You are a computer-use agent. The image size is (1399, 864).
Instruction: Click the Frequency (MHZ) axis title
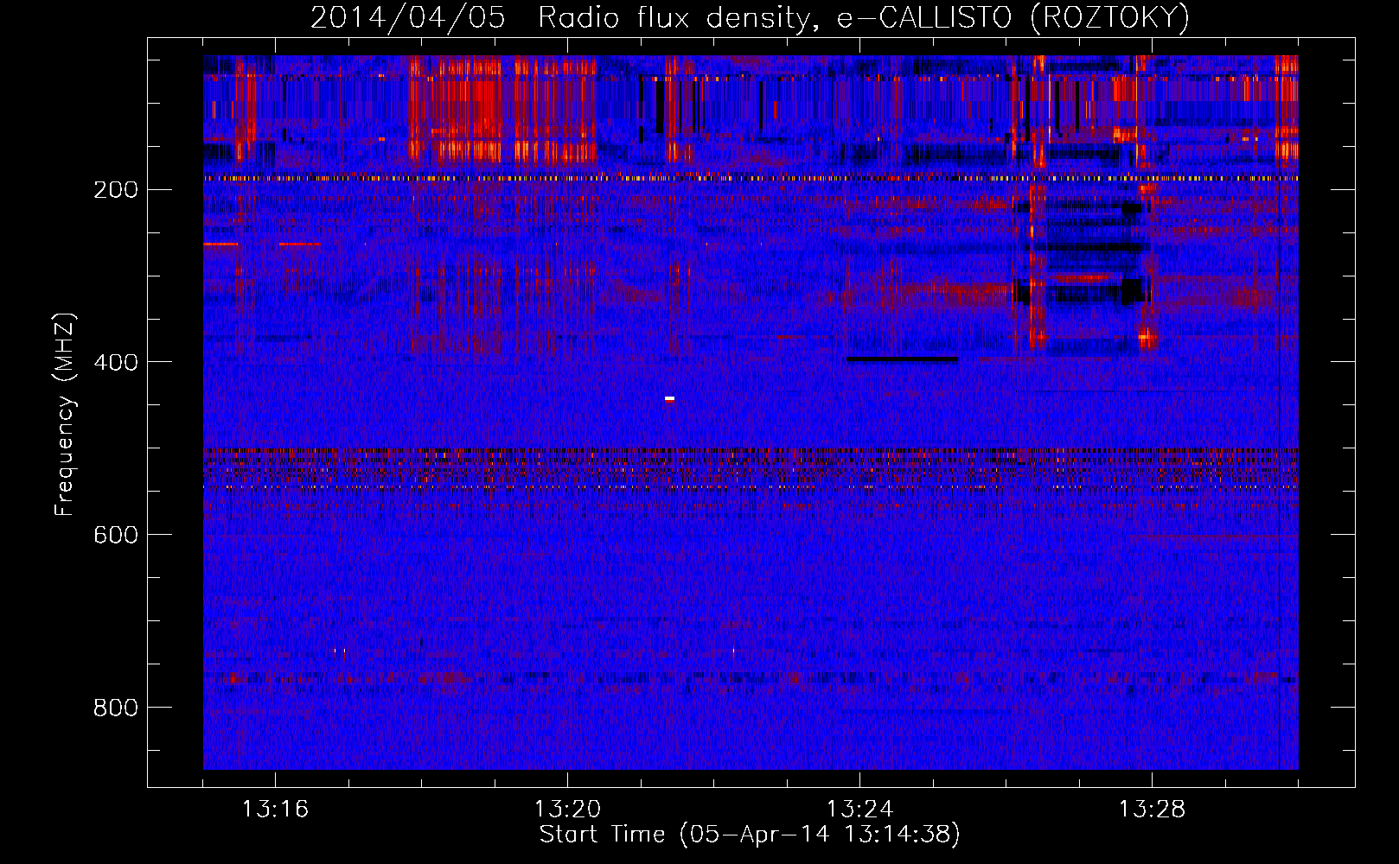pyautogui.click(x=65, y=413)
